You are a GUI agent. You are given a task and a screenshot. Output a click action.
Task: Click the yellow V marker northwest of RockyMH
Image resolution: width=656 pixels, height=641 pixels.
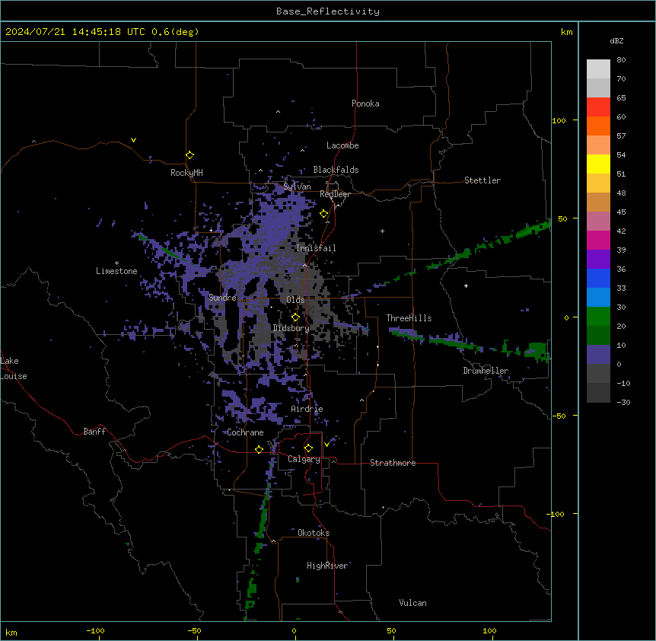133,140
